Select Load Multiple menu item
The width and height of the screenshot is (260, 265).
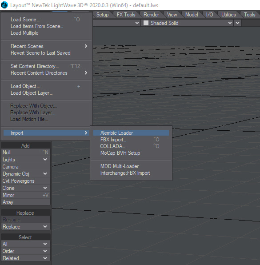coord(47,33)
